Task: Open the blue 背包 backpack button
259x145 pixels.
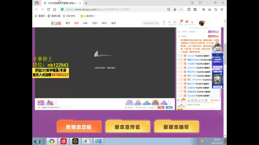Action: click(x=169, y=108)
